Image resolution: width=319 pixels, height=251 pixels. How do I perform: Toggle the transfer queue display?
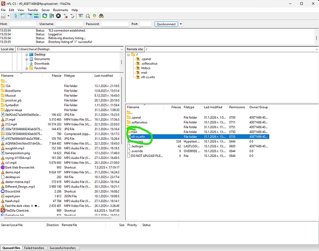click(36, 16)
